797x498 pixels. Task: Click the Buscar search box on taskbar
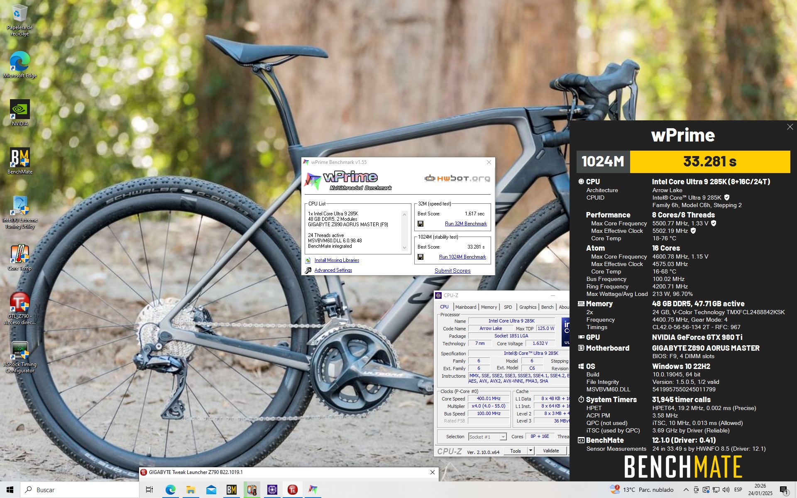pyautogui.click(x=79, y=490)
